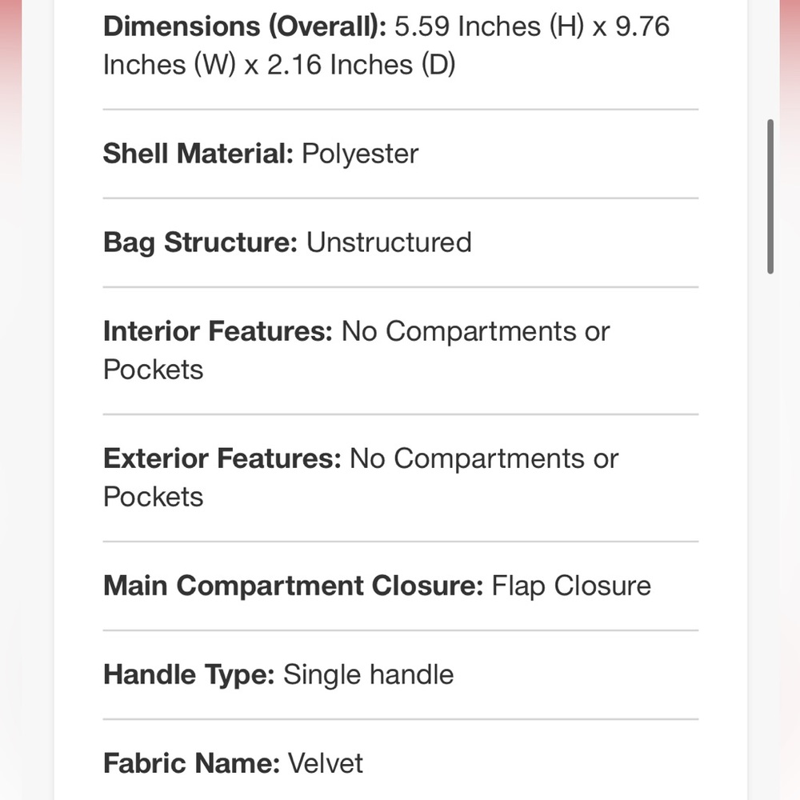Click the 2.16 Inches (D) depth value
Viewport: 800px width, 800px height.
(361, 65)
